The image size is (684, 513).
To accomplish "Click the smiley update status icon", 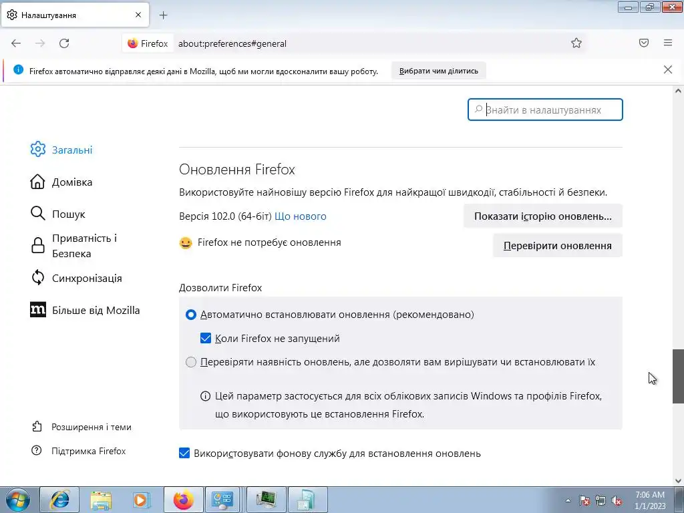I will pos(186,242).
